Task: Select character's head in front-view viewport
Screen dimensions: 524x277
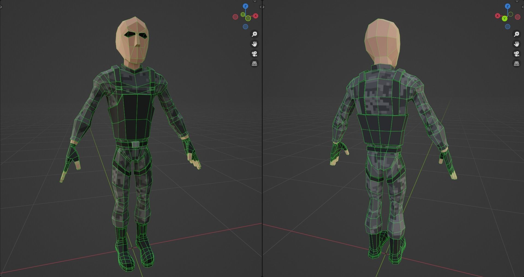Action: (x=133, y=40)
